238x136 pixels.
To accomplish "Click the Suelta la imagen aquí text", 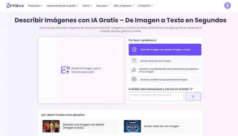I will coord(86,68).
